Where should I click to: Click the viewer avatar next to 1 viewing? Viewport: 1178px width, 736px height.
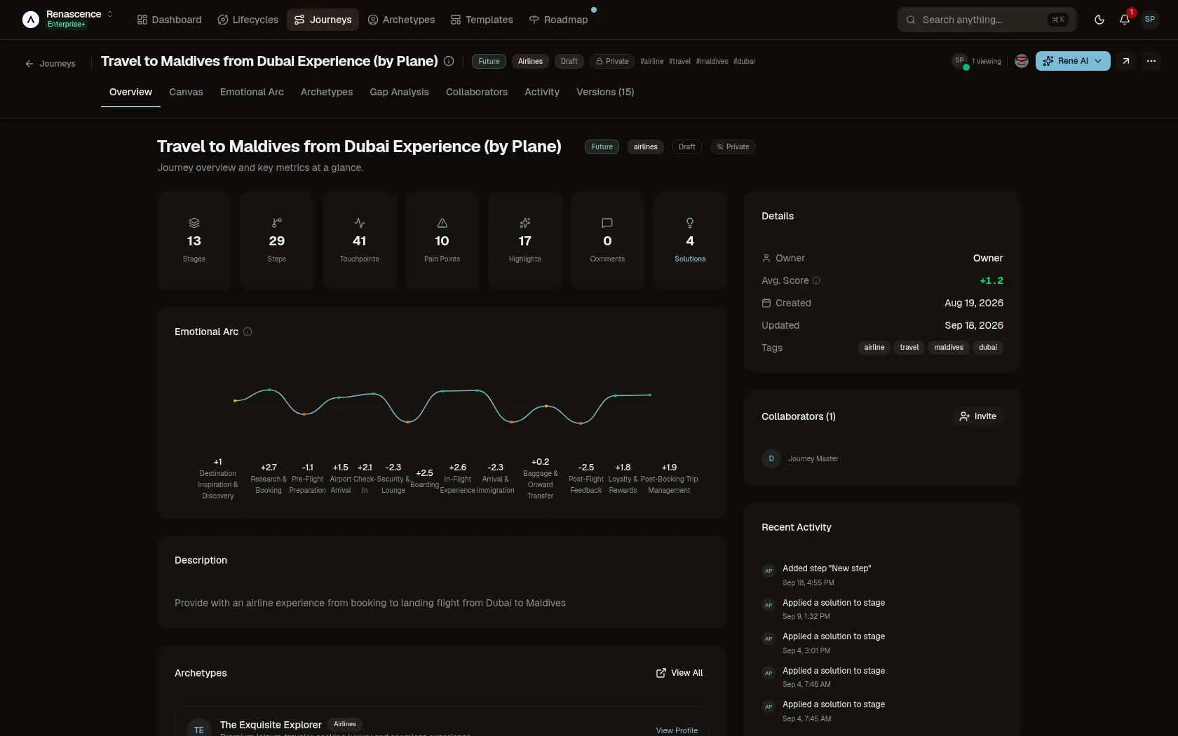tap(960, 61)
